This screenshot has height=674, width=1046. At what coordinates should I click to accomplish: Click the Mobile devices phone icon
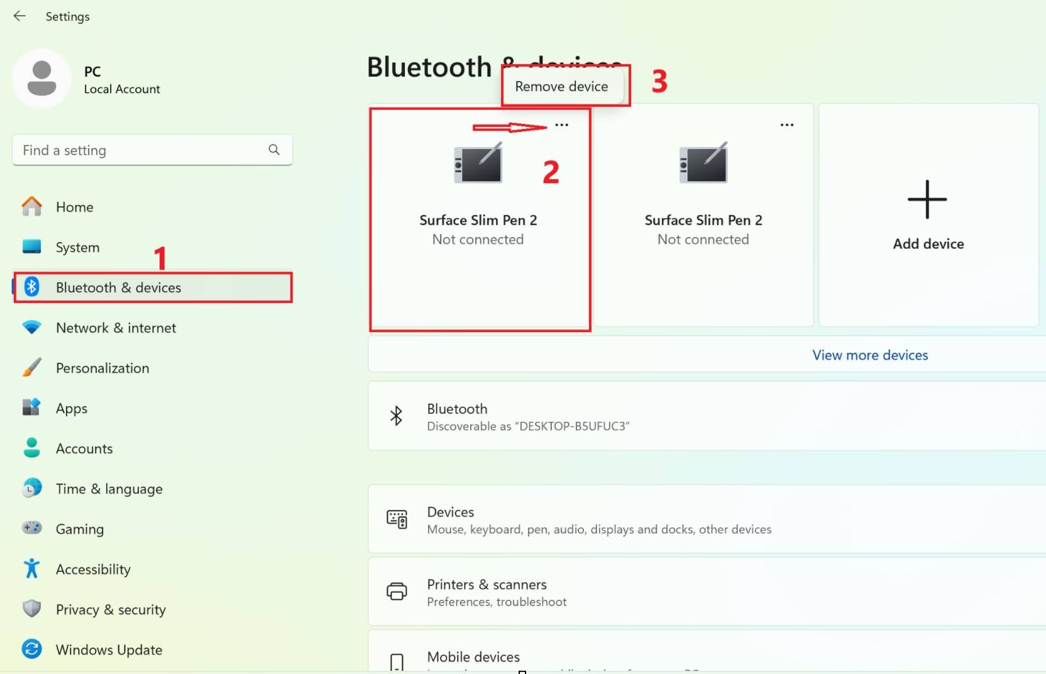[397, 663]
